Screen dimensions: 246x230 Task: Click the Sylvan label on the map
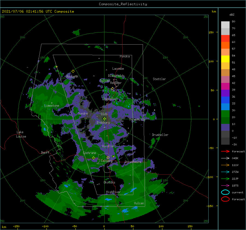coord(105,81)
